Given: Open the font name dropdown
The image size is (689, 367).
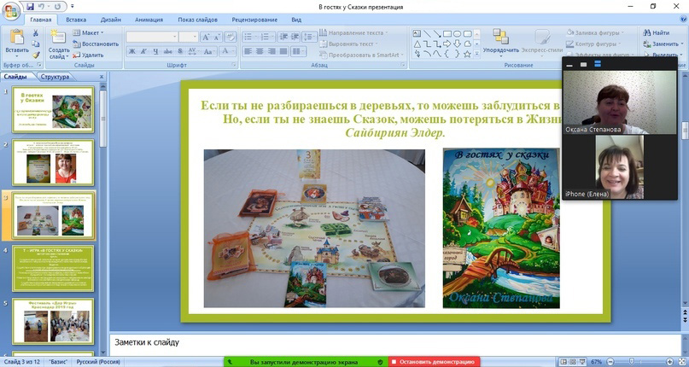Looking at the screenshot, I should point(174,37).
